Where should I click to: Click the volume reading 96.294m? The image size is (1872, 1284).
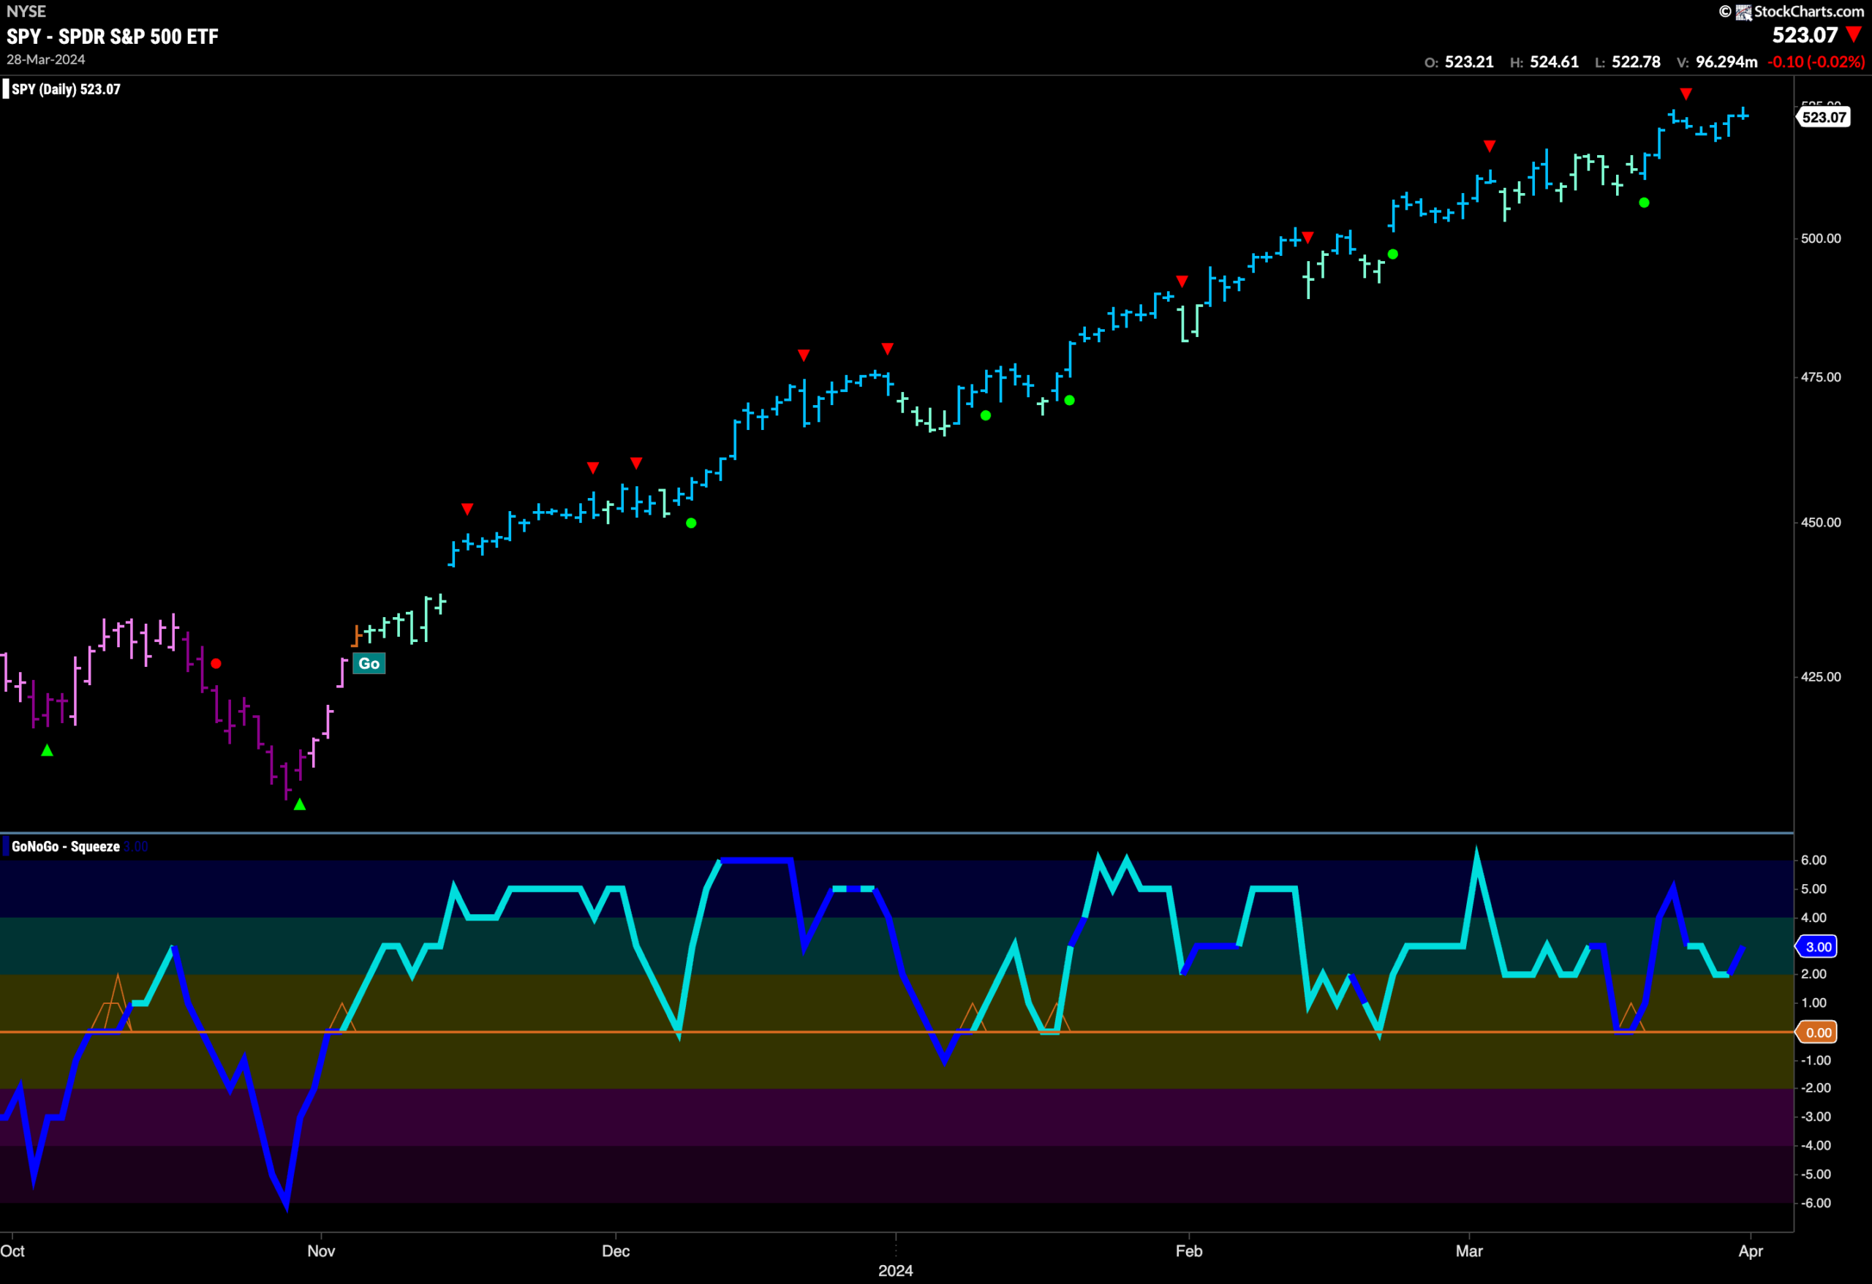click(x=1726, y=62)
